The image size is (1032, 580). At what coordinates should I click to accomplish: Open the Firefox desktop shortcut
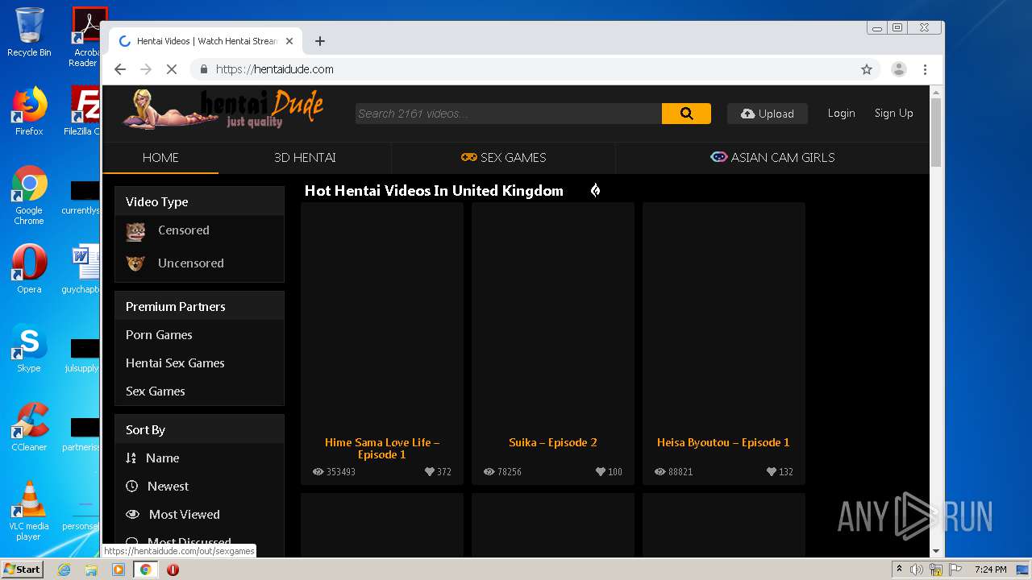[x=29, y=111]
